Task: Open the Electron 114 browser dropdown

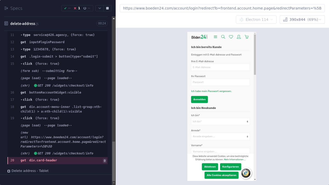Action: [256, 20]
